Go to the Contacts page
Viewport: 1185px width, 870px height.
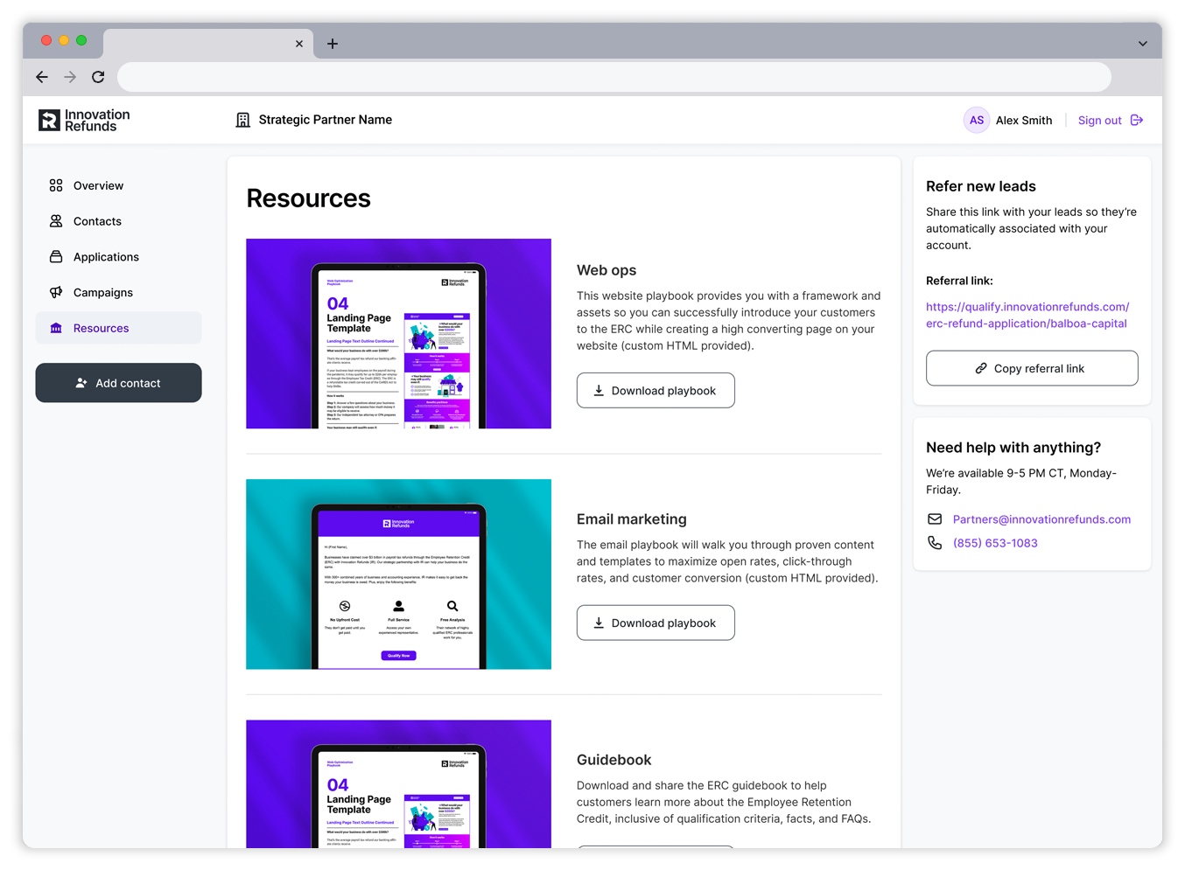coord(97,222)
